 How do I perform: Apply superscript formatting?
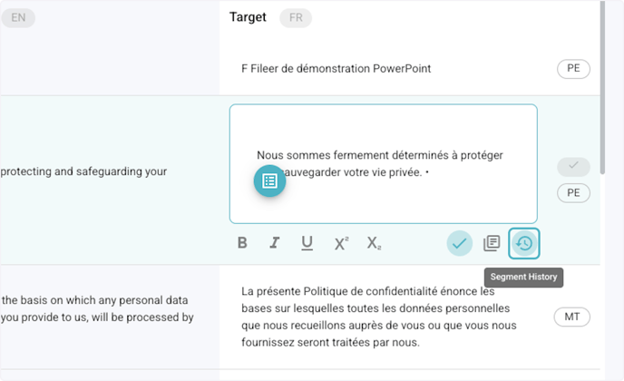pyautogui.click(x=341, y=243)
